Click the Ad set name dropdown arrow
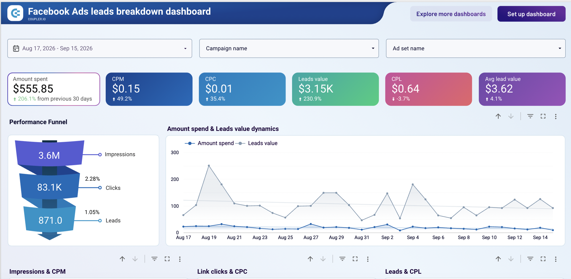This screenshot has height=279, width=571. point(560,48)
